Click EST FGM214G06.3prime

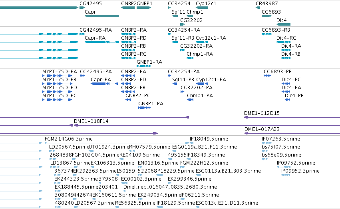point(69,139)
